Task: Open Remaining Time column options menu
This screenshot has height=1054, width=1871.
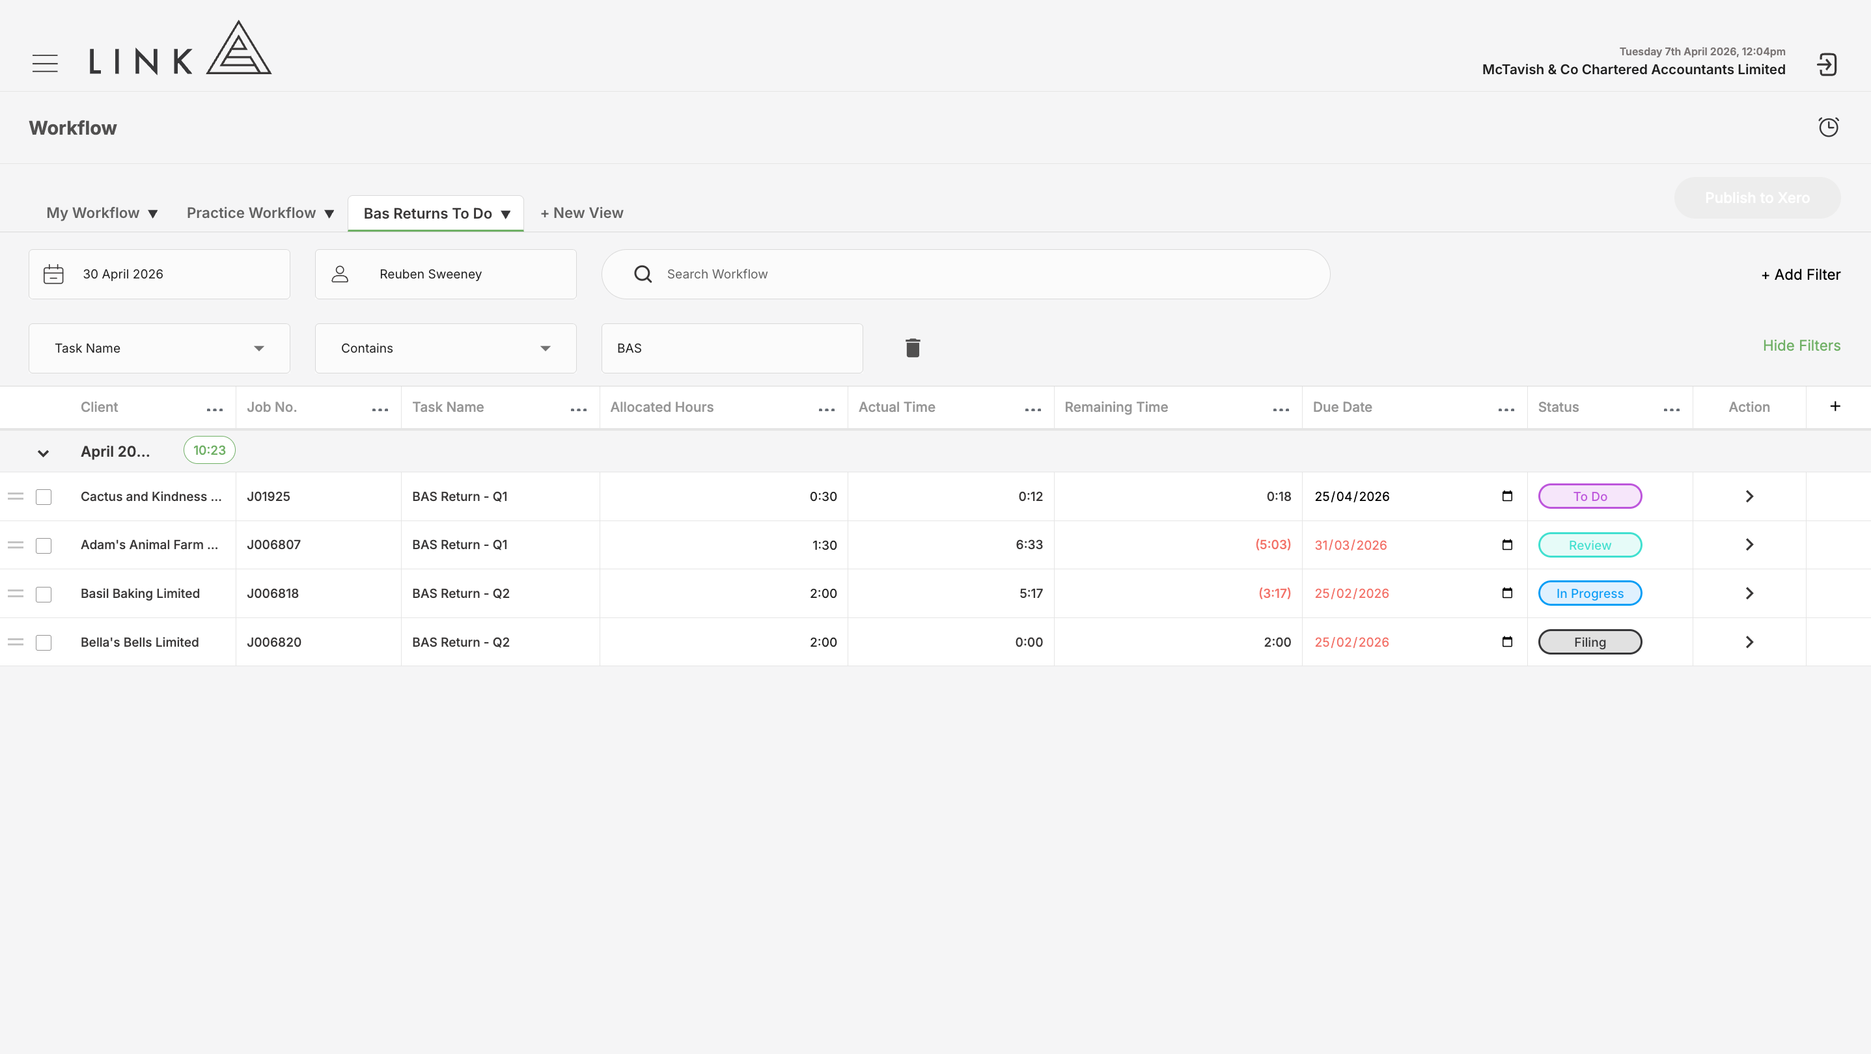Action: click(1281, 410)
